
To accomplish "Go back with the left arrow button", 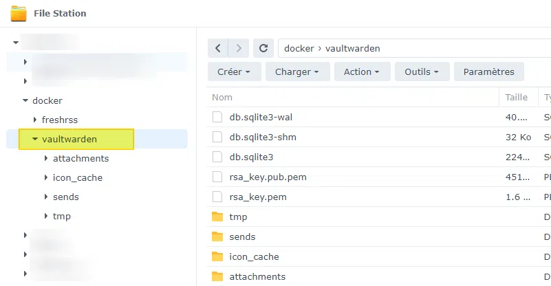I will pos(218,48).
